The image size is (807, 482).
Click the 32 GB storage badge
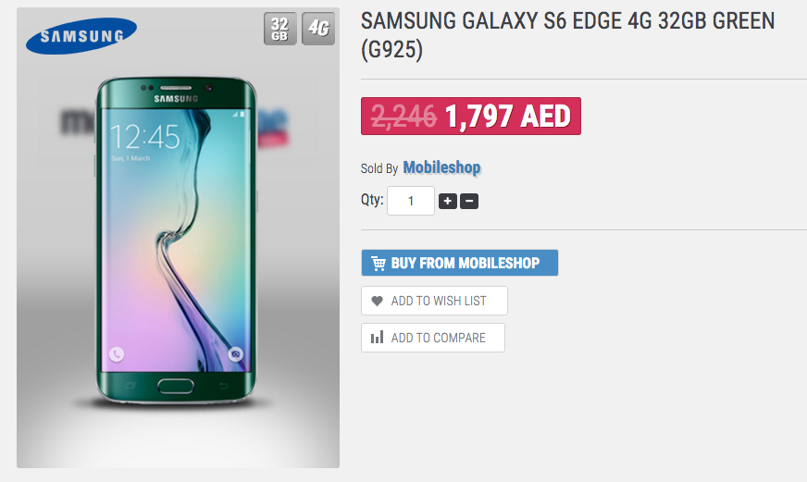(x=280, y=29)
